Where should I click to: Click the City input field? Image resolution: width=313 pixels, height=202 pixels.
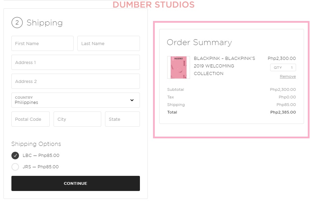[77, 119]
